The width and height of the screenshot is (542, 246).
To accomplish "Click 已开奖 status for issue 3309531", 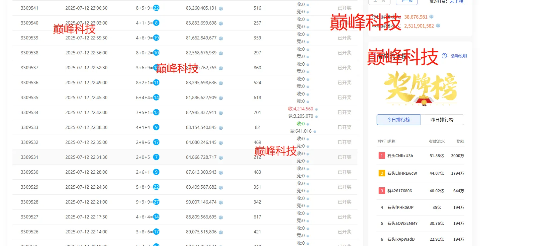I will [344, 157].
